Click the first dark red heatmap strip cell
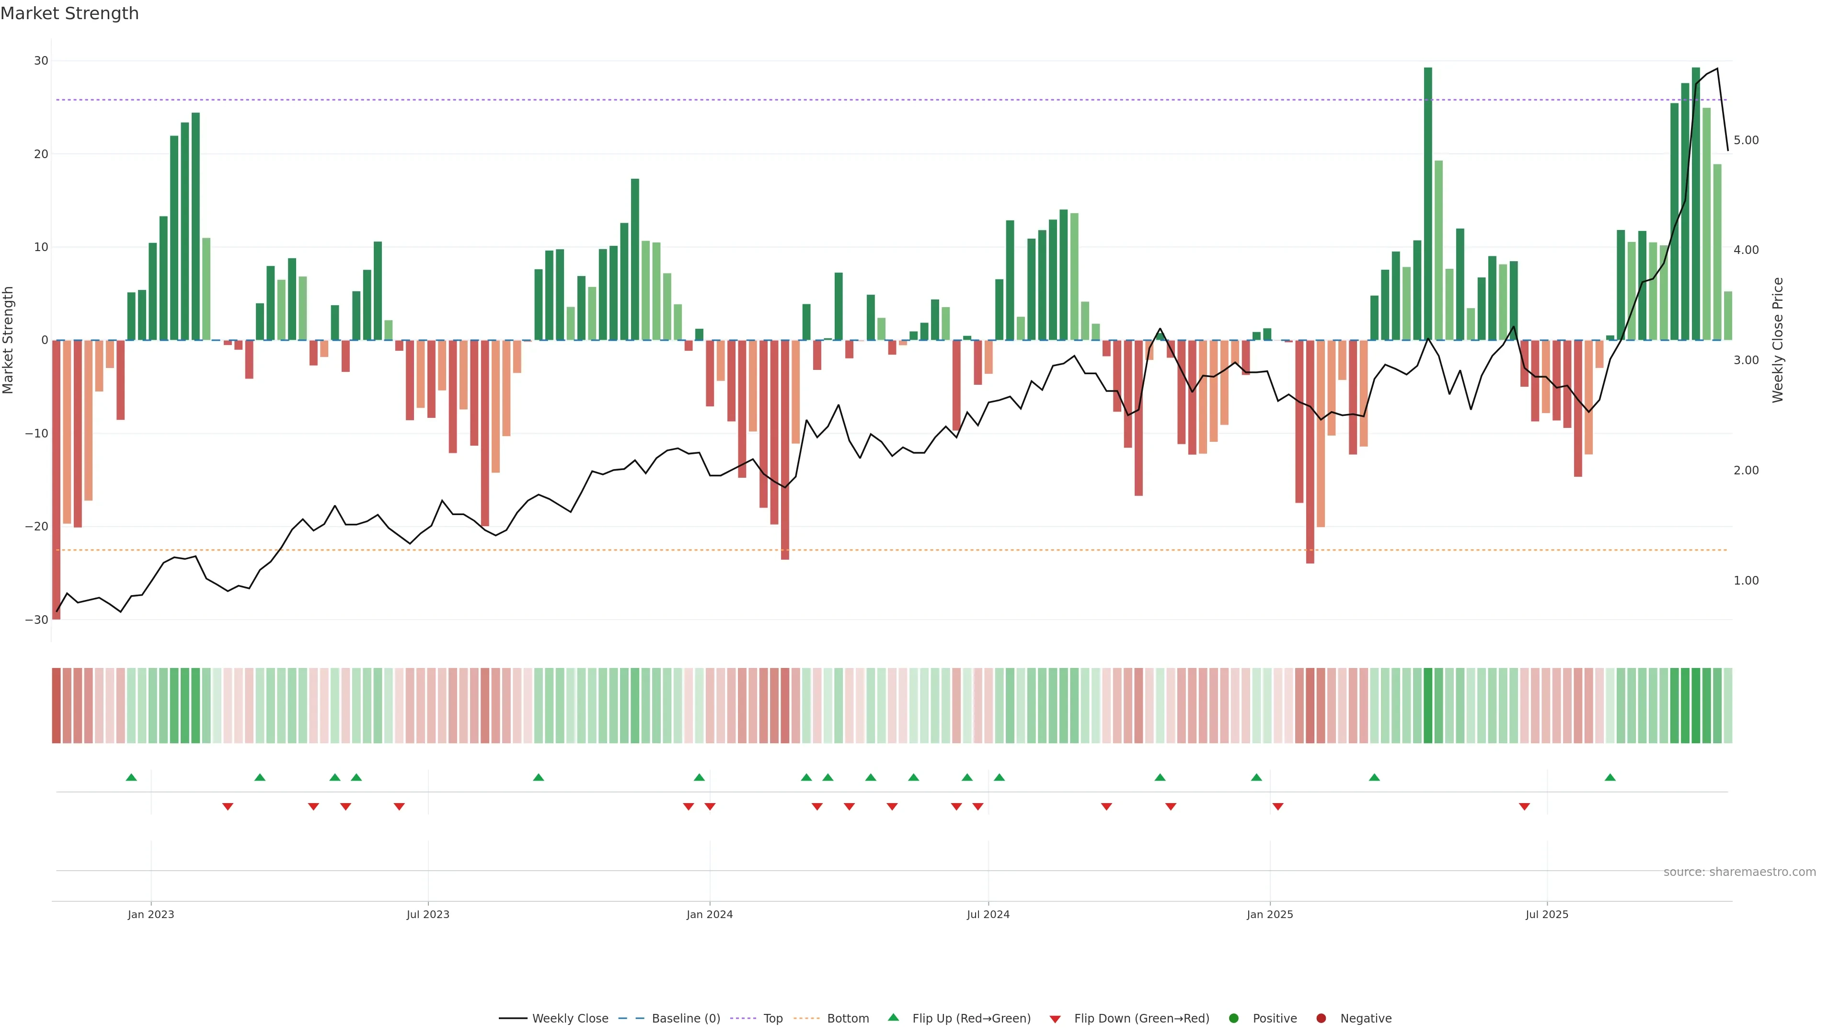Screen dimensions: 1840x1035 pyautogui.click(x=57, y=705)
